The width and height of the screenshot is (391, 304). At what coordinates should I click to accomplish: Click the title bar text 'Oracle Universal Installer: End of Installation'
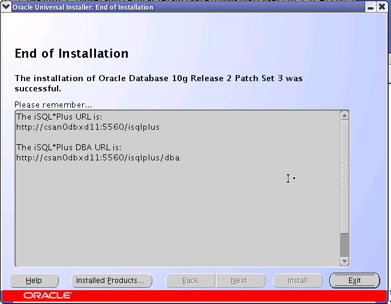[83, 7]
